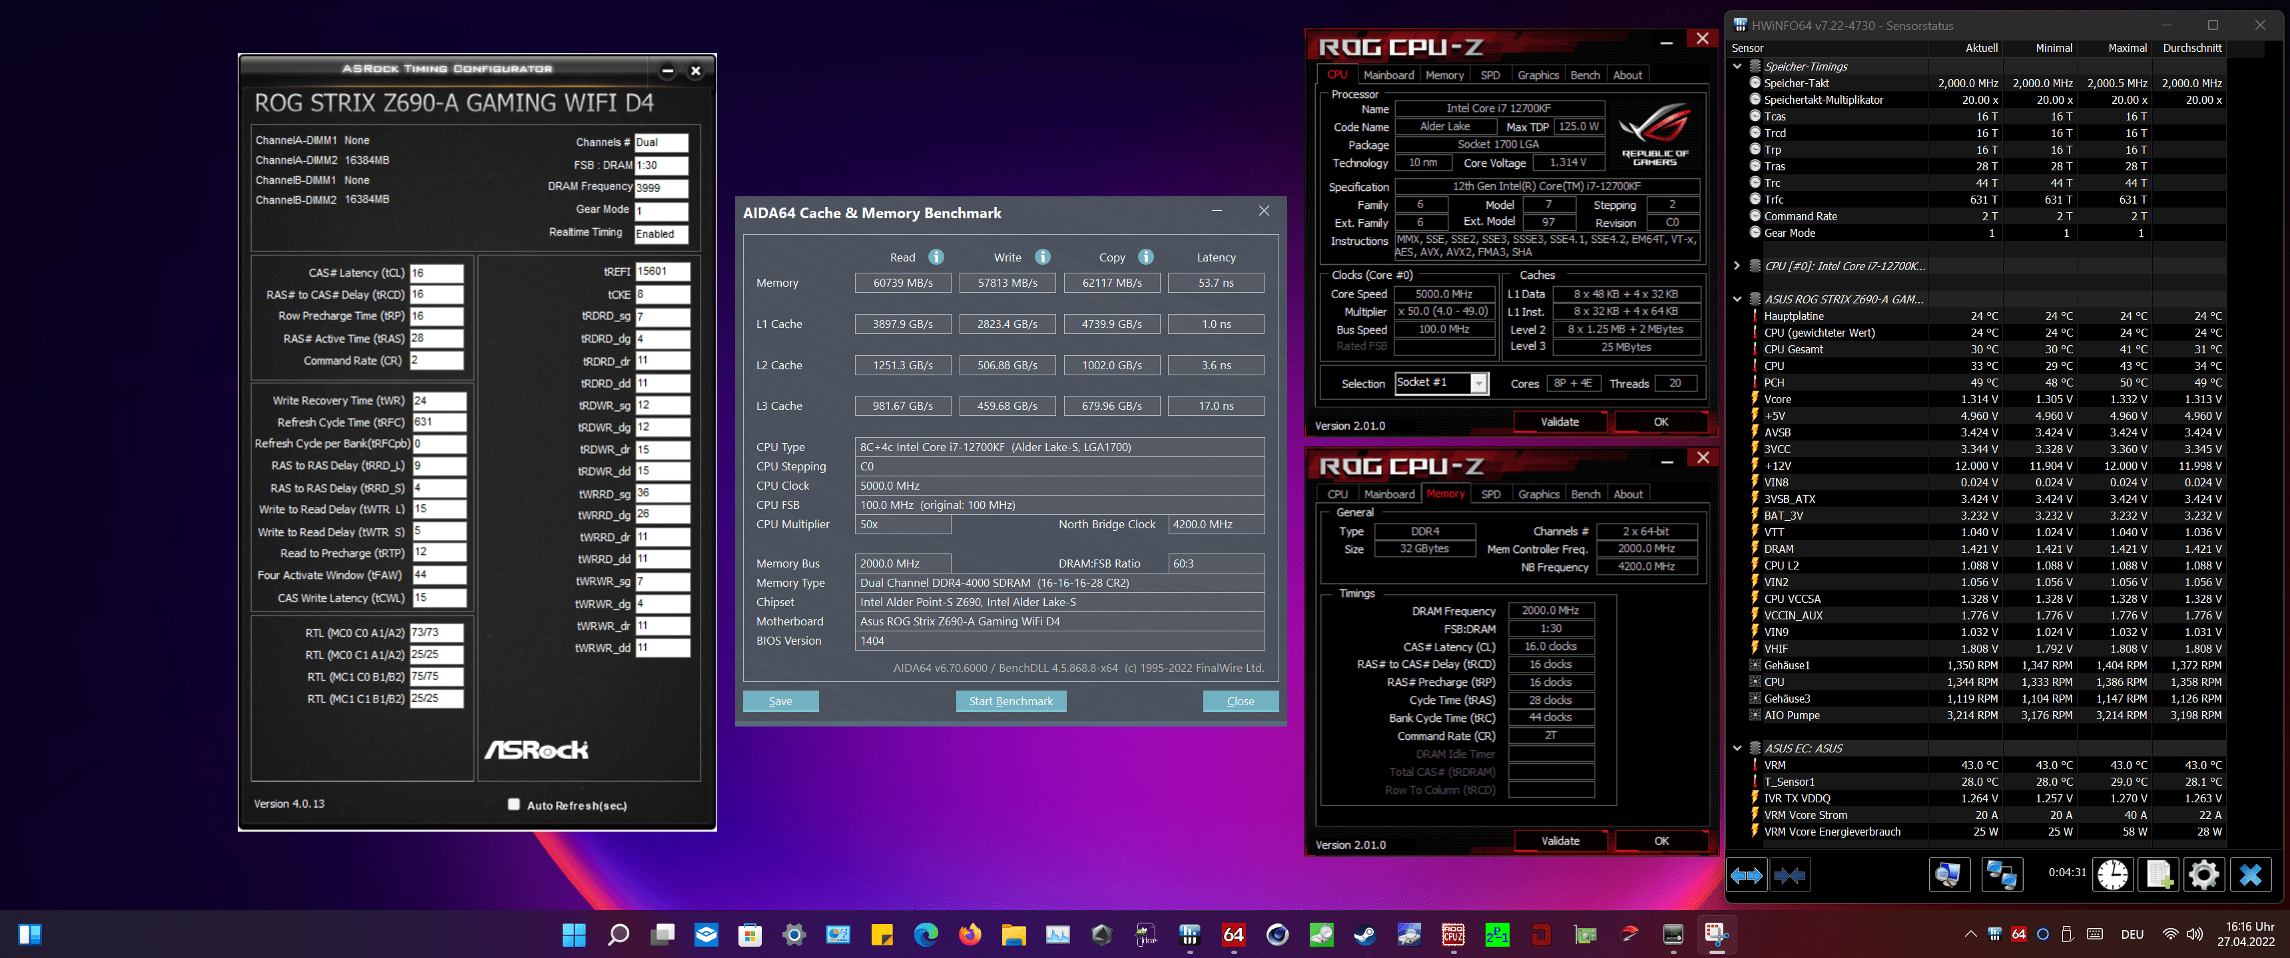Click AIDA64 icon in system tray

(2018, 934)
